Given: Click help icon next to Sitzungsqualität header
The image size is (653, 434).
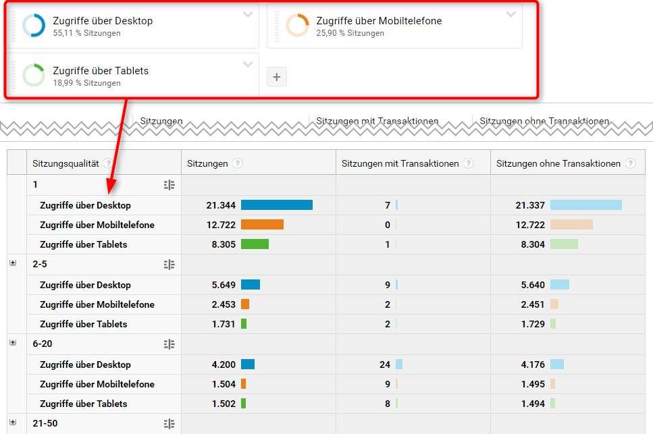Looking at the screenshot, I should 109,163.
